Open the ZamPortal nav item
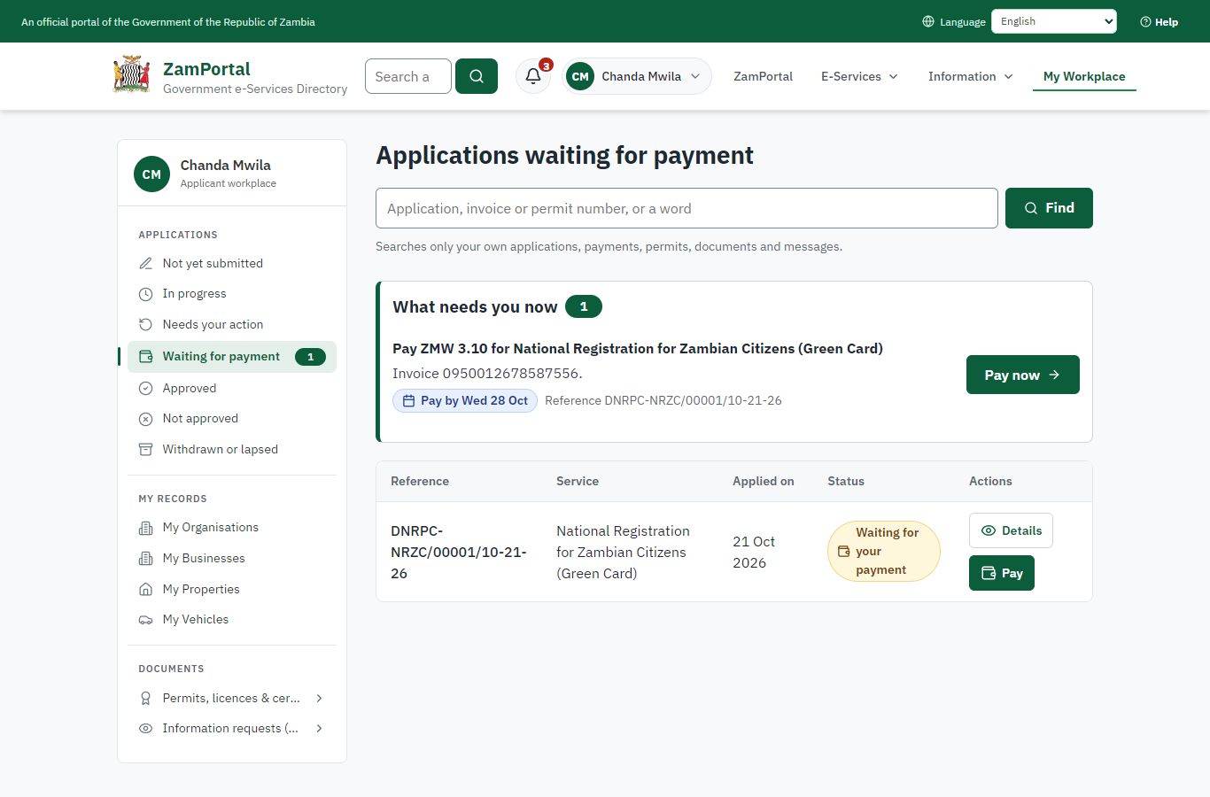 (x=763, y=76)
